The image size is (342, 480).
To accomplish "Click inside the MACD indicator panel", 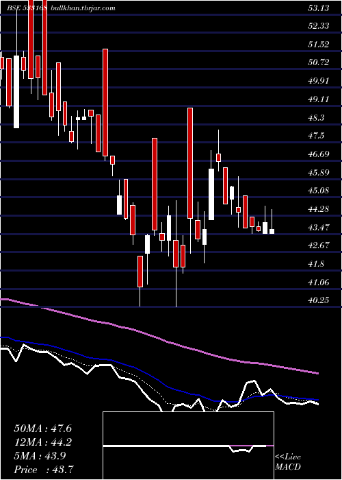I will (188, 446).
